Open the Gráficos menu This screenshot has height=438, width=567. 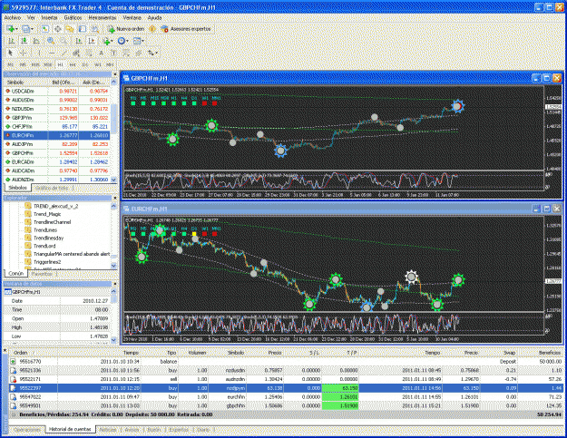[73, 17]
